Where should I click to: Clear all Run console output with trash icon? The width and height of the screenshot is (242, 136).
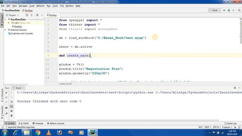click(11, 116)
